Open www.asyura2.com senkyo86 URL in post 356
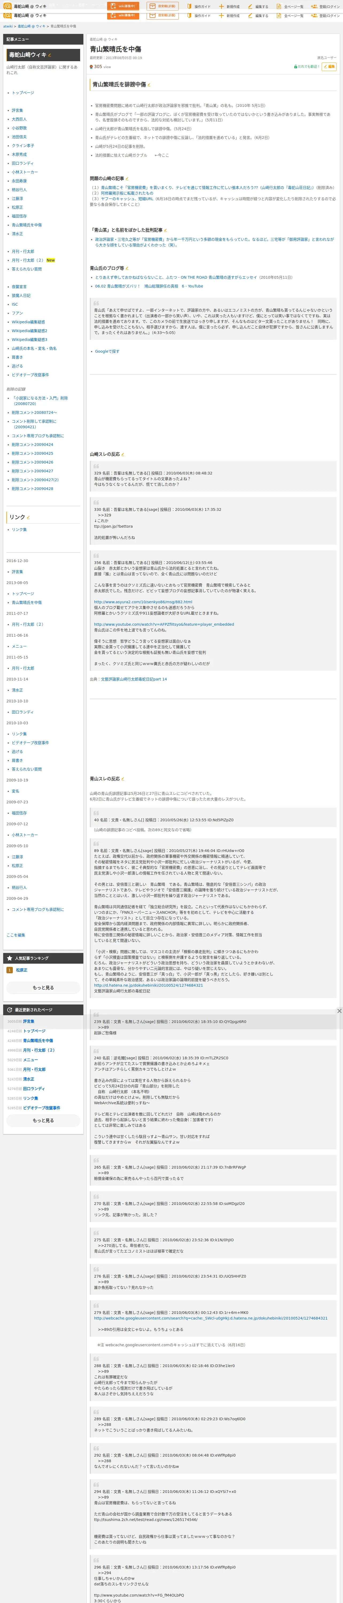This screenshot has width=343, height=1603. pos(143,602)
